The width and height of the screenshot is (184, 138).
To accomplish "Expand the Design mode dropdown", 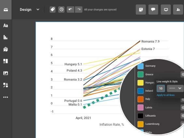I will pos(38,9).
